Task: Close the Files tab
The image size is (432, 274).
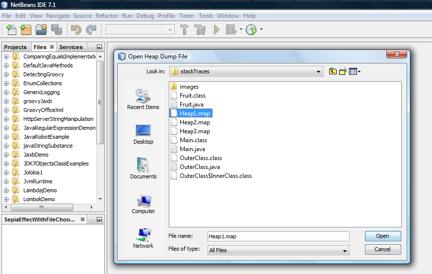Action: point(52,47)
